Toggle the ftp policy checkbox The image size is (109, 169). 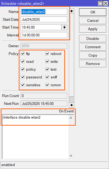23,54
